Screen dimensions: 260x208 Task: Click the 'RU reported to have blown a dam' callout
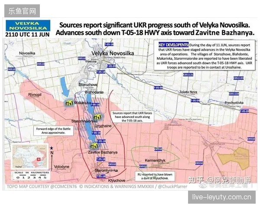(155, 176)
